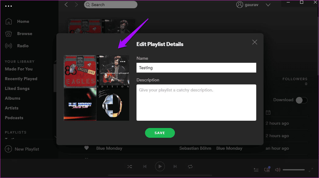The width and height of the screenshot is (319, 178).
Task: Open Browse section
Action: (25, 34)
